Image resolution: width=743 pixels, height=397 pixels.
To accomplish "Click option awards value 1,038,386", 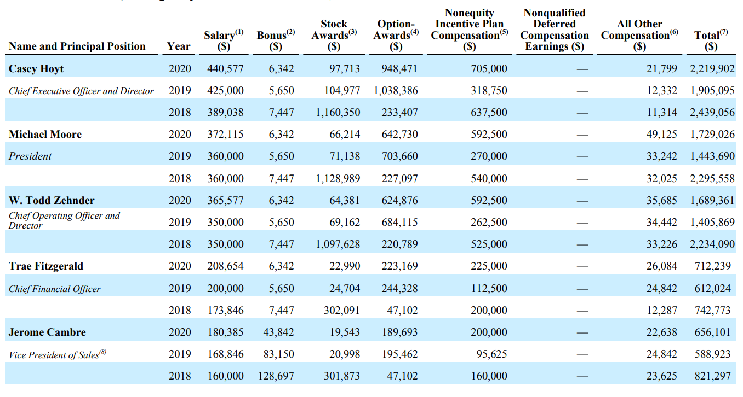I will point(396,91).
